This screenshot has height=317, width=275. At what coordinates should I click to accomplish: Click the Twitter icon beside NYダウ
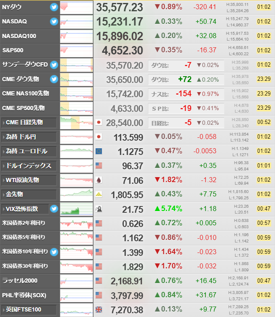(x=54, y=7)
